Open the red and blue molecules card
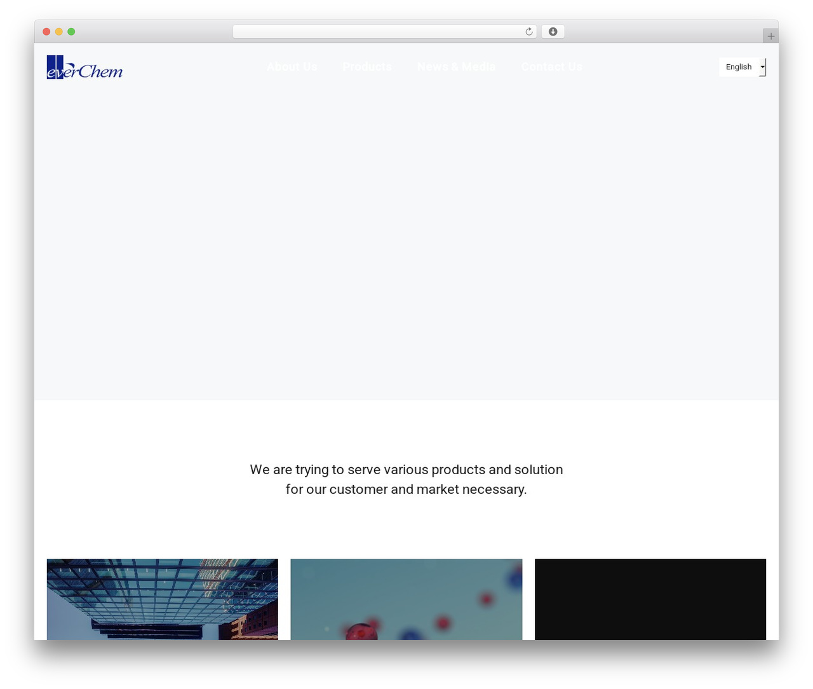813x689 pixels. [x=406, y=599]
